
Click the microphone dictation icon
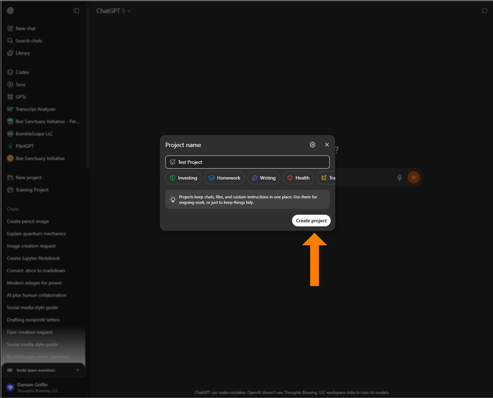click(x=399, y=177)
